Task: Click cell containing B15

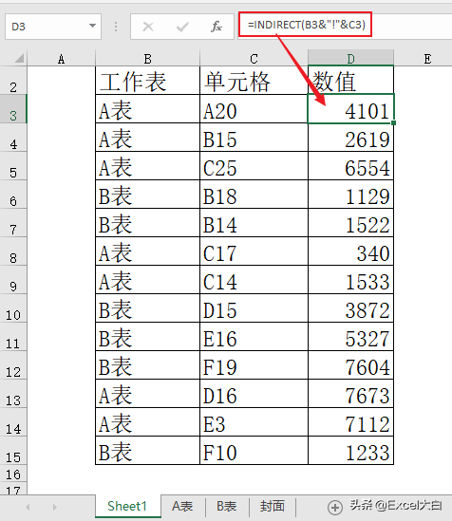Action: pos(254,138)
